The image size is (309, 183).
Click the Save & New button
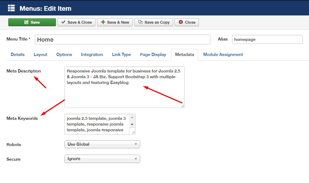(115, 22)
